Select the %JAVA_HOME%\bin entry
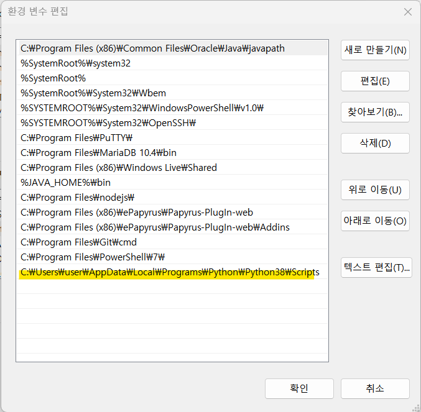 [172, 183]
